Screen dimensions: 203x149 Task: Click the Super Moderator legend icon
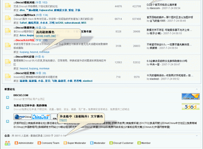(x=65, y=143)
